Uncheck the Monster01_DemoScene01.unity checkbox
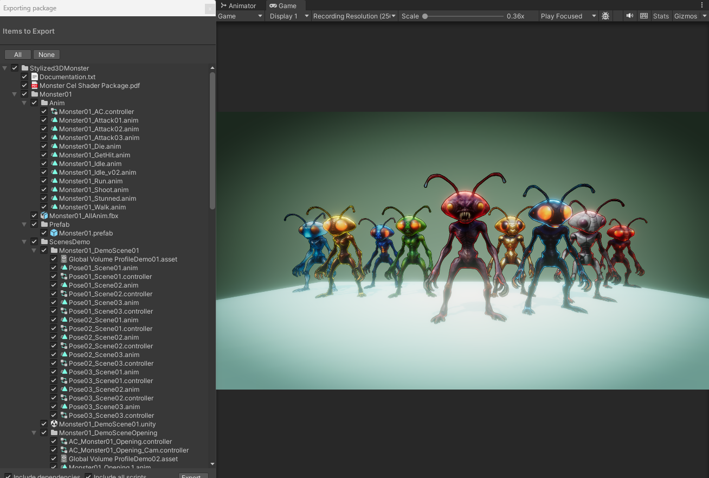 pyautogui.click(x=44, y=424)
